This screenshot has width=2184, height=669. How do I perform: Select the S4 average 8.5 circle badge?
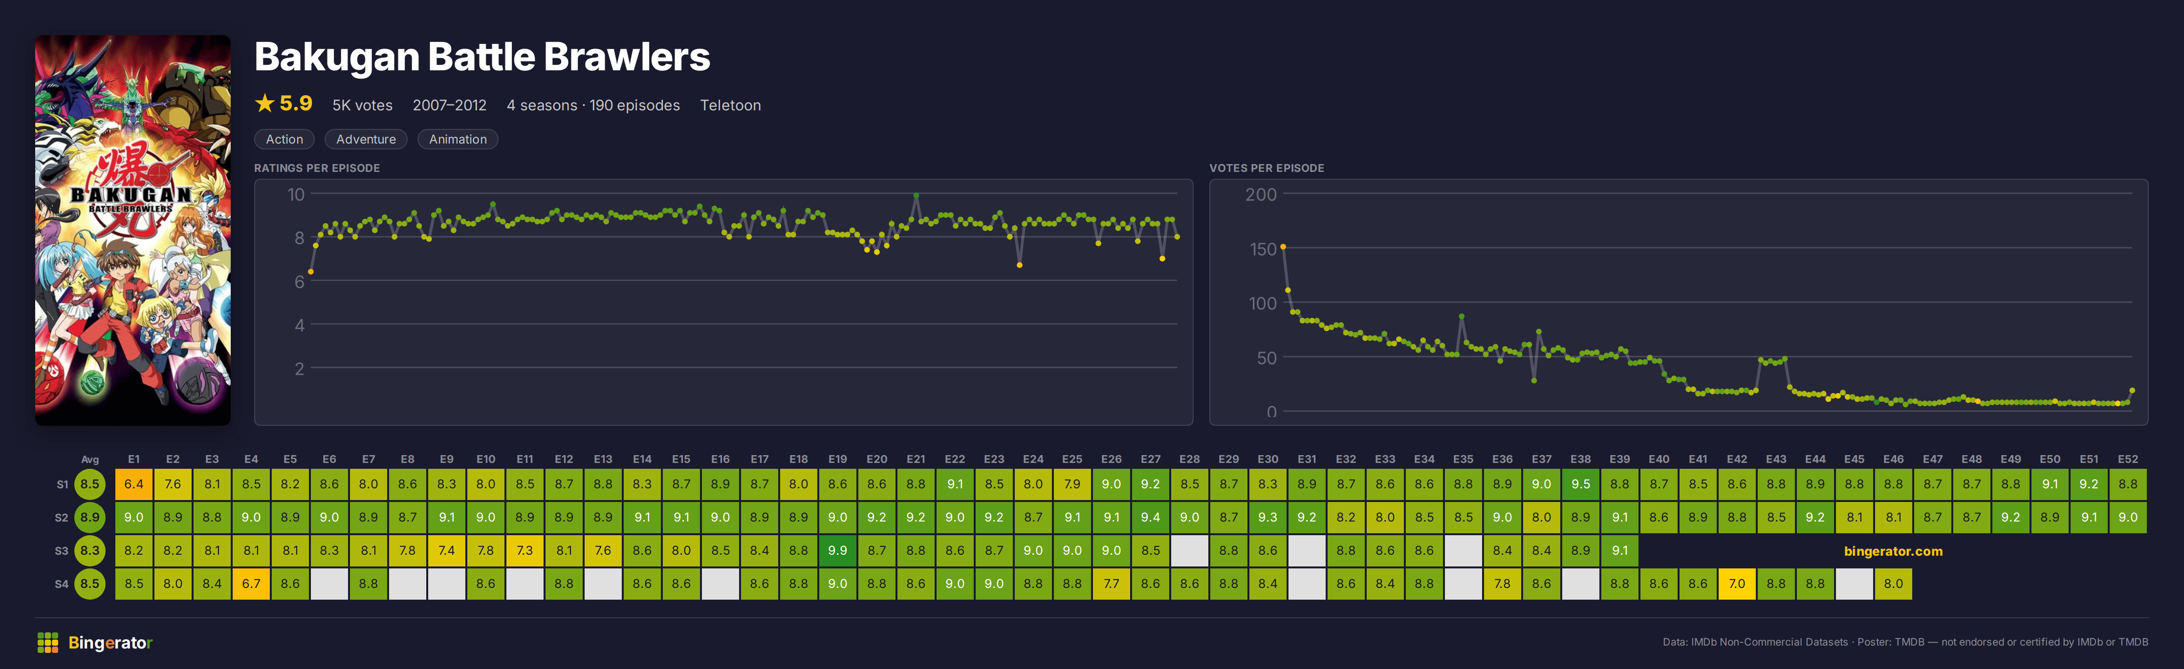[90, 584]
